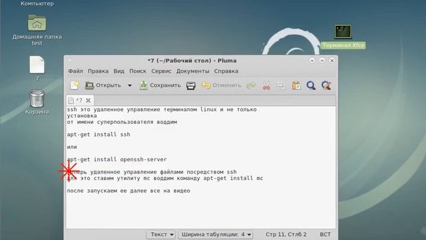Click the Redo arrow icon
Screen dimensions: 426x240
(251, 85)
